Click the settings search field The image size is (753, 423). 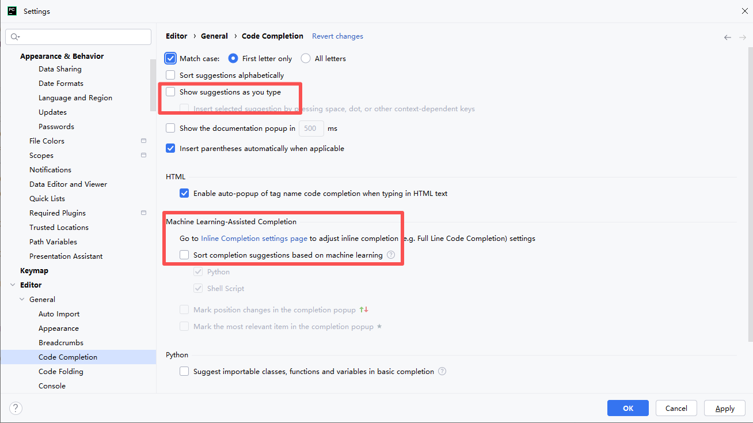pyautogui.click(x=78, y=37)
